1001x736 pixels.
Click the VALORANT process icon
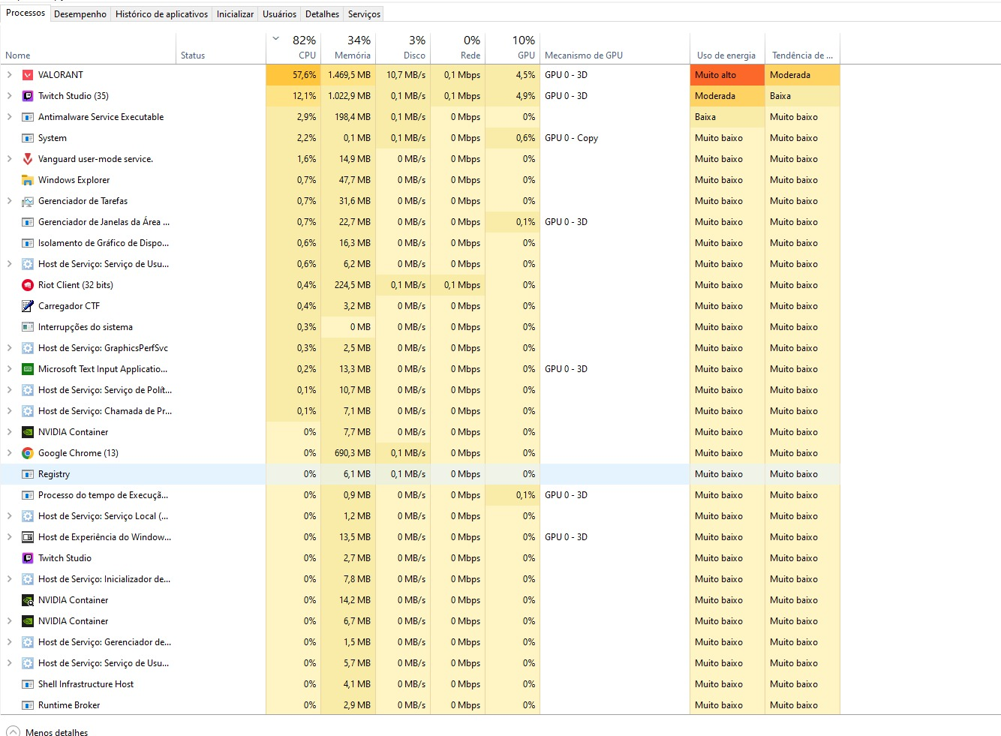pyautogui.click(x=28, y=75)
